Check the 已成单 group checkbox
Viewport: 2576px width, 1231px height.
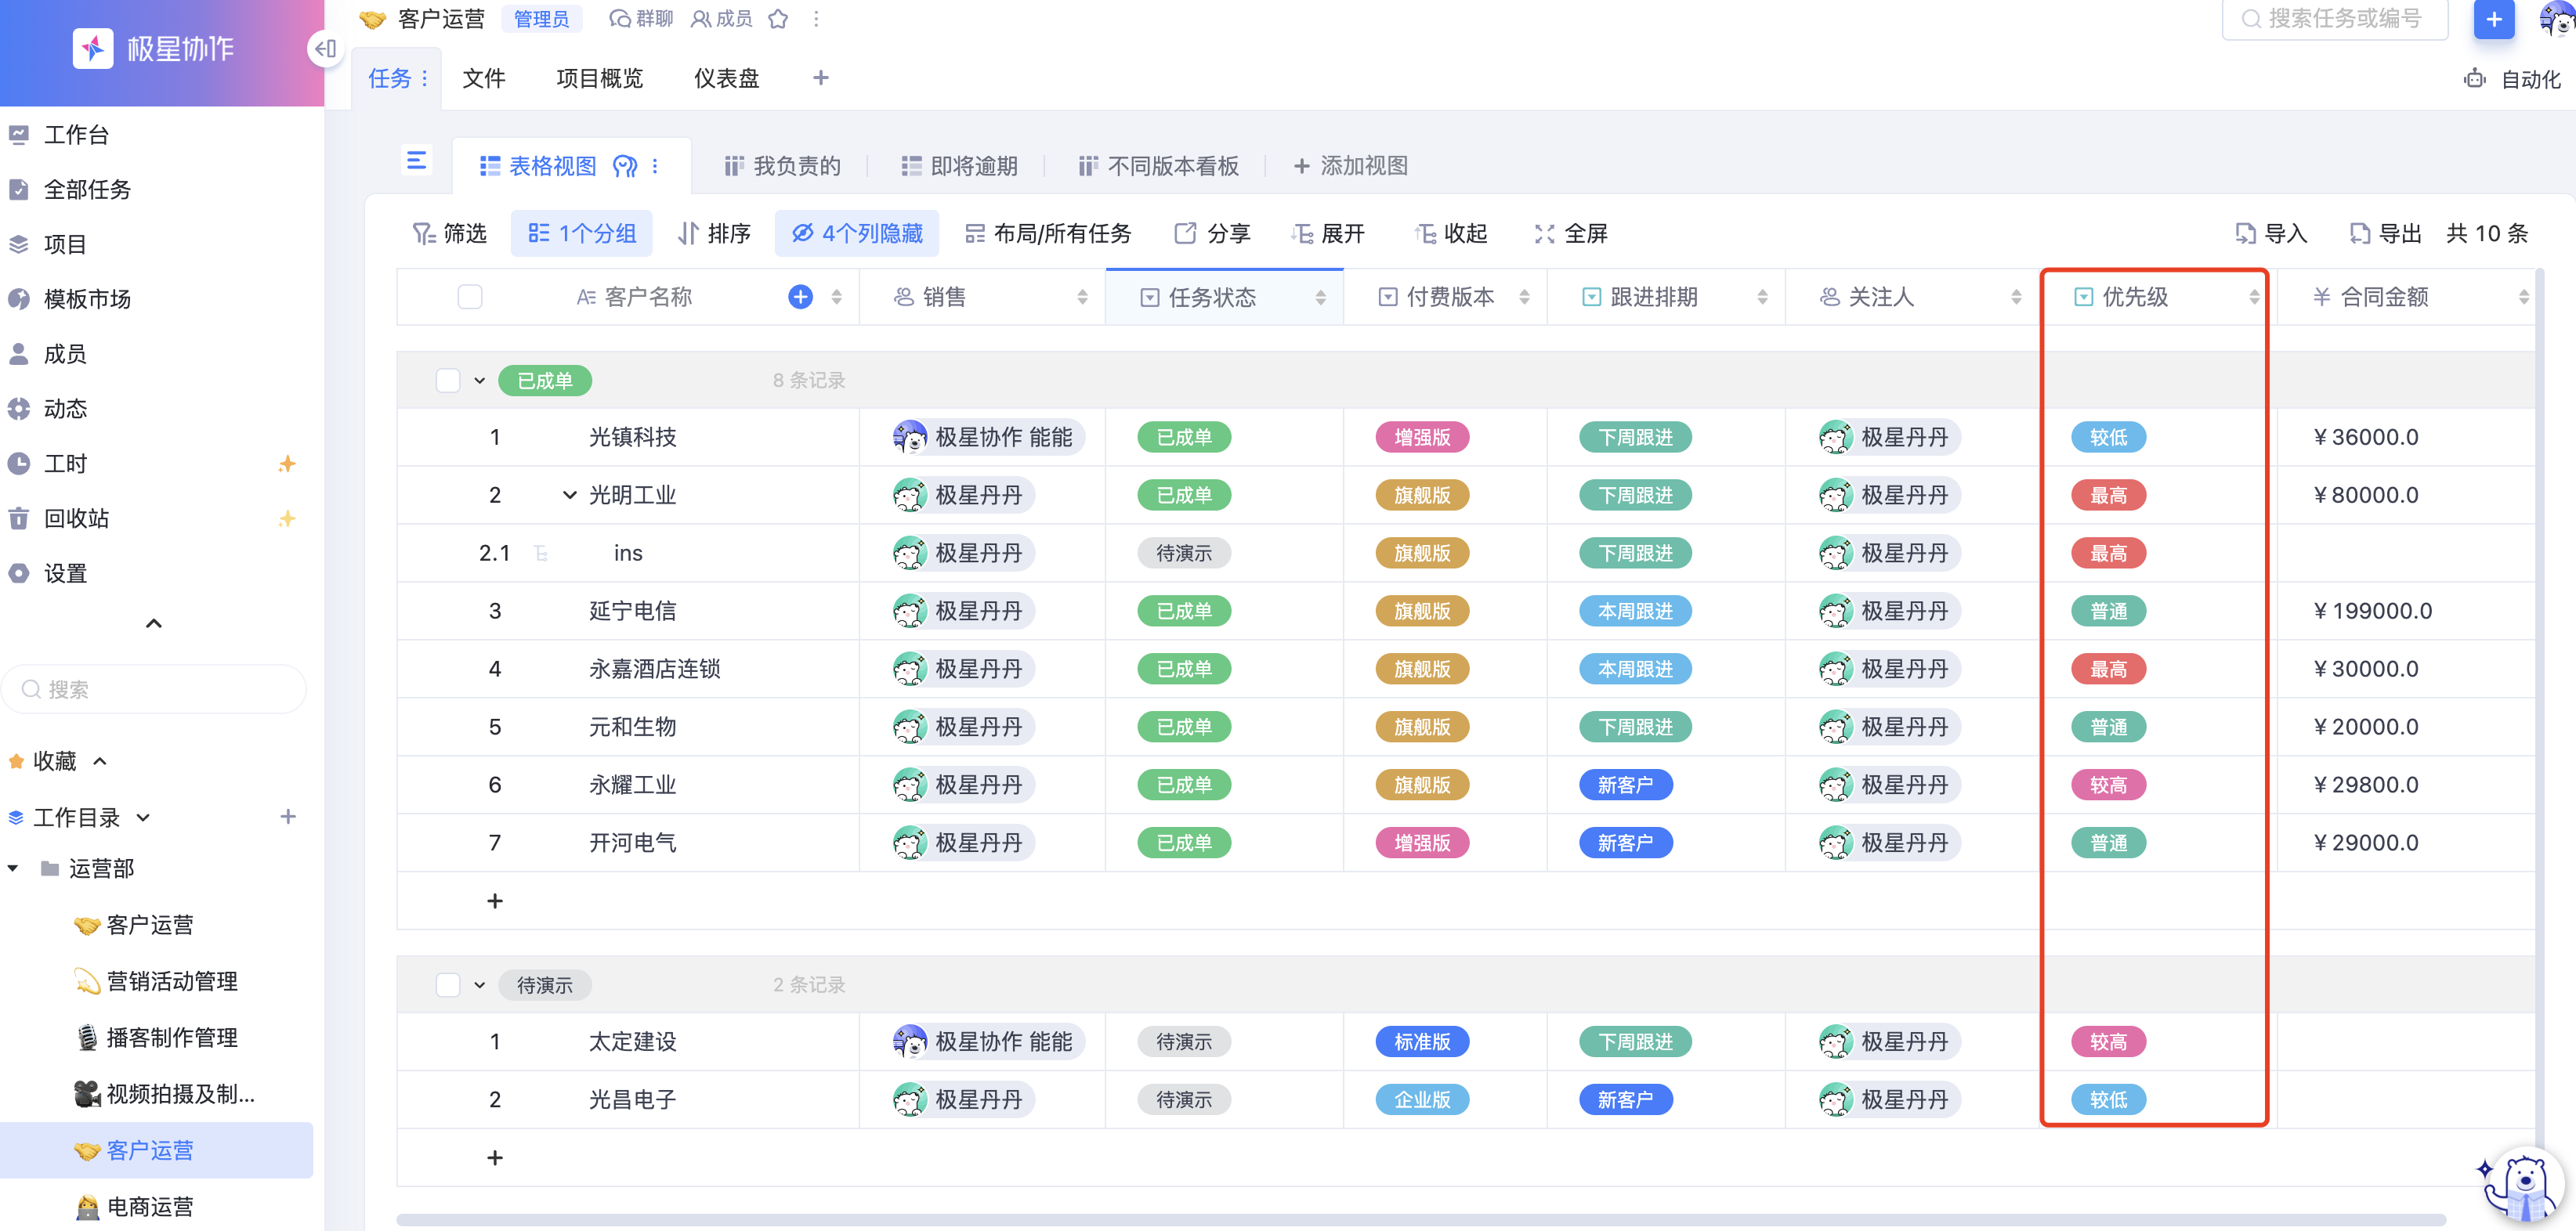coord(448,381)
